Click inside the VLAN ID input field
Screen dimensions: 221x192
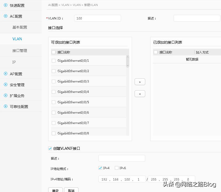[x=97, y=18]
